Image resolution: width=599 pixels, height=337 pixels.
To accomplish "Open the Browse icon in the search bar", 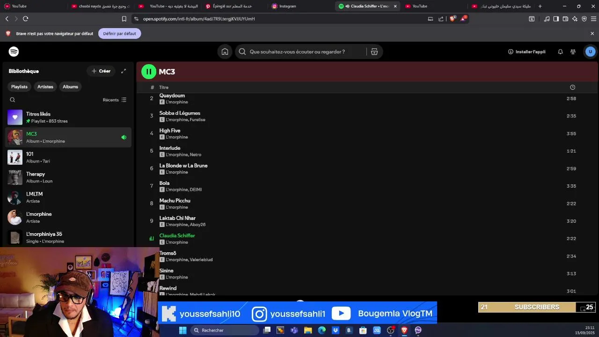I will [374, 51].
